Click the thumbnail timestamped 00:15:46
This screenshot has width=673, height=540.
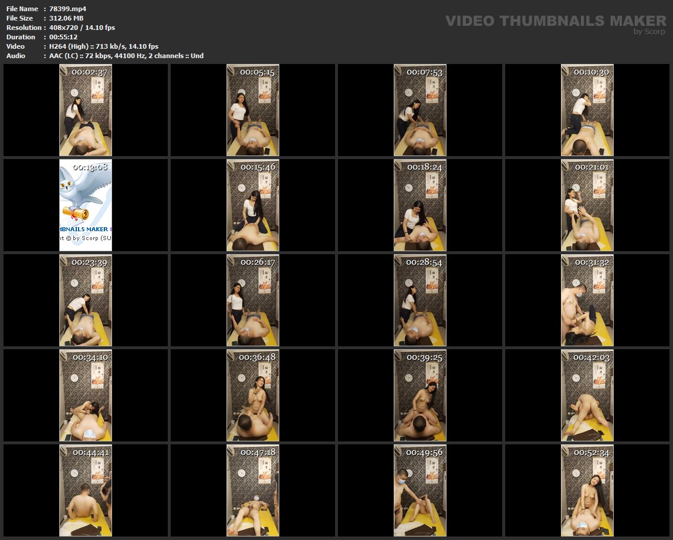[253, 205]
